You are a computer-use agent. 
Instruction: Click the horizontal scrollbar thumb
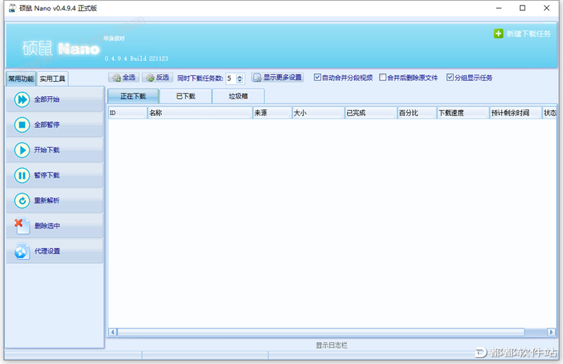coord(321,332)
